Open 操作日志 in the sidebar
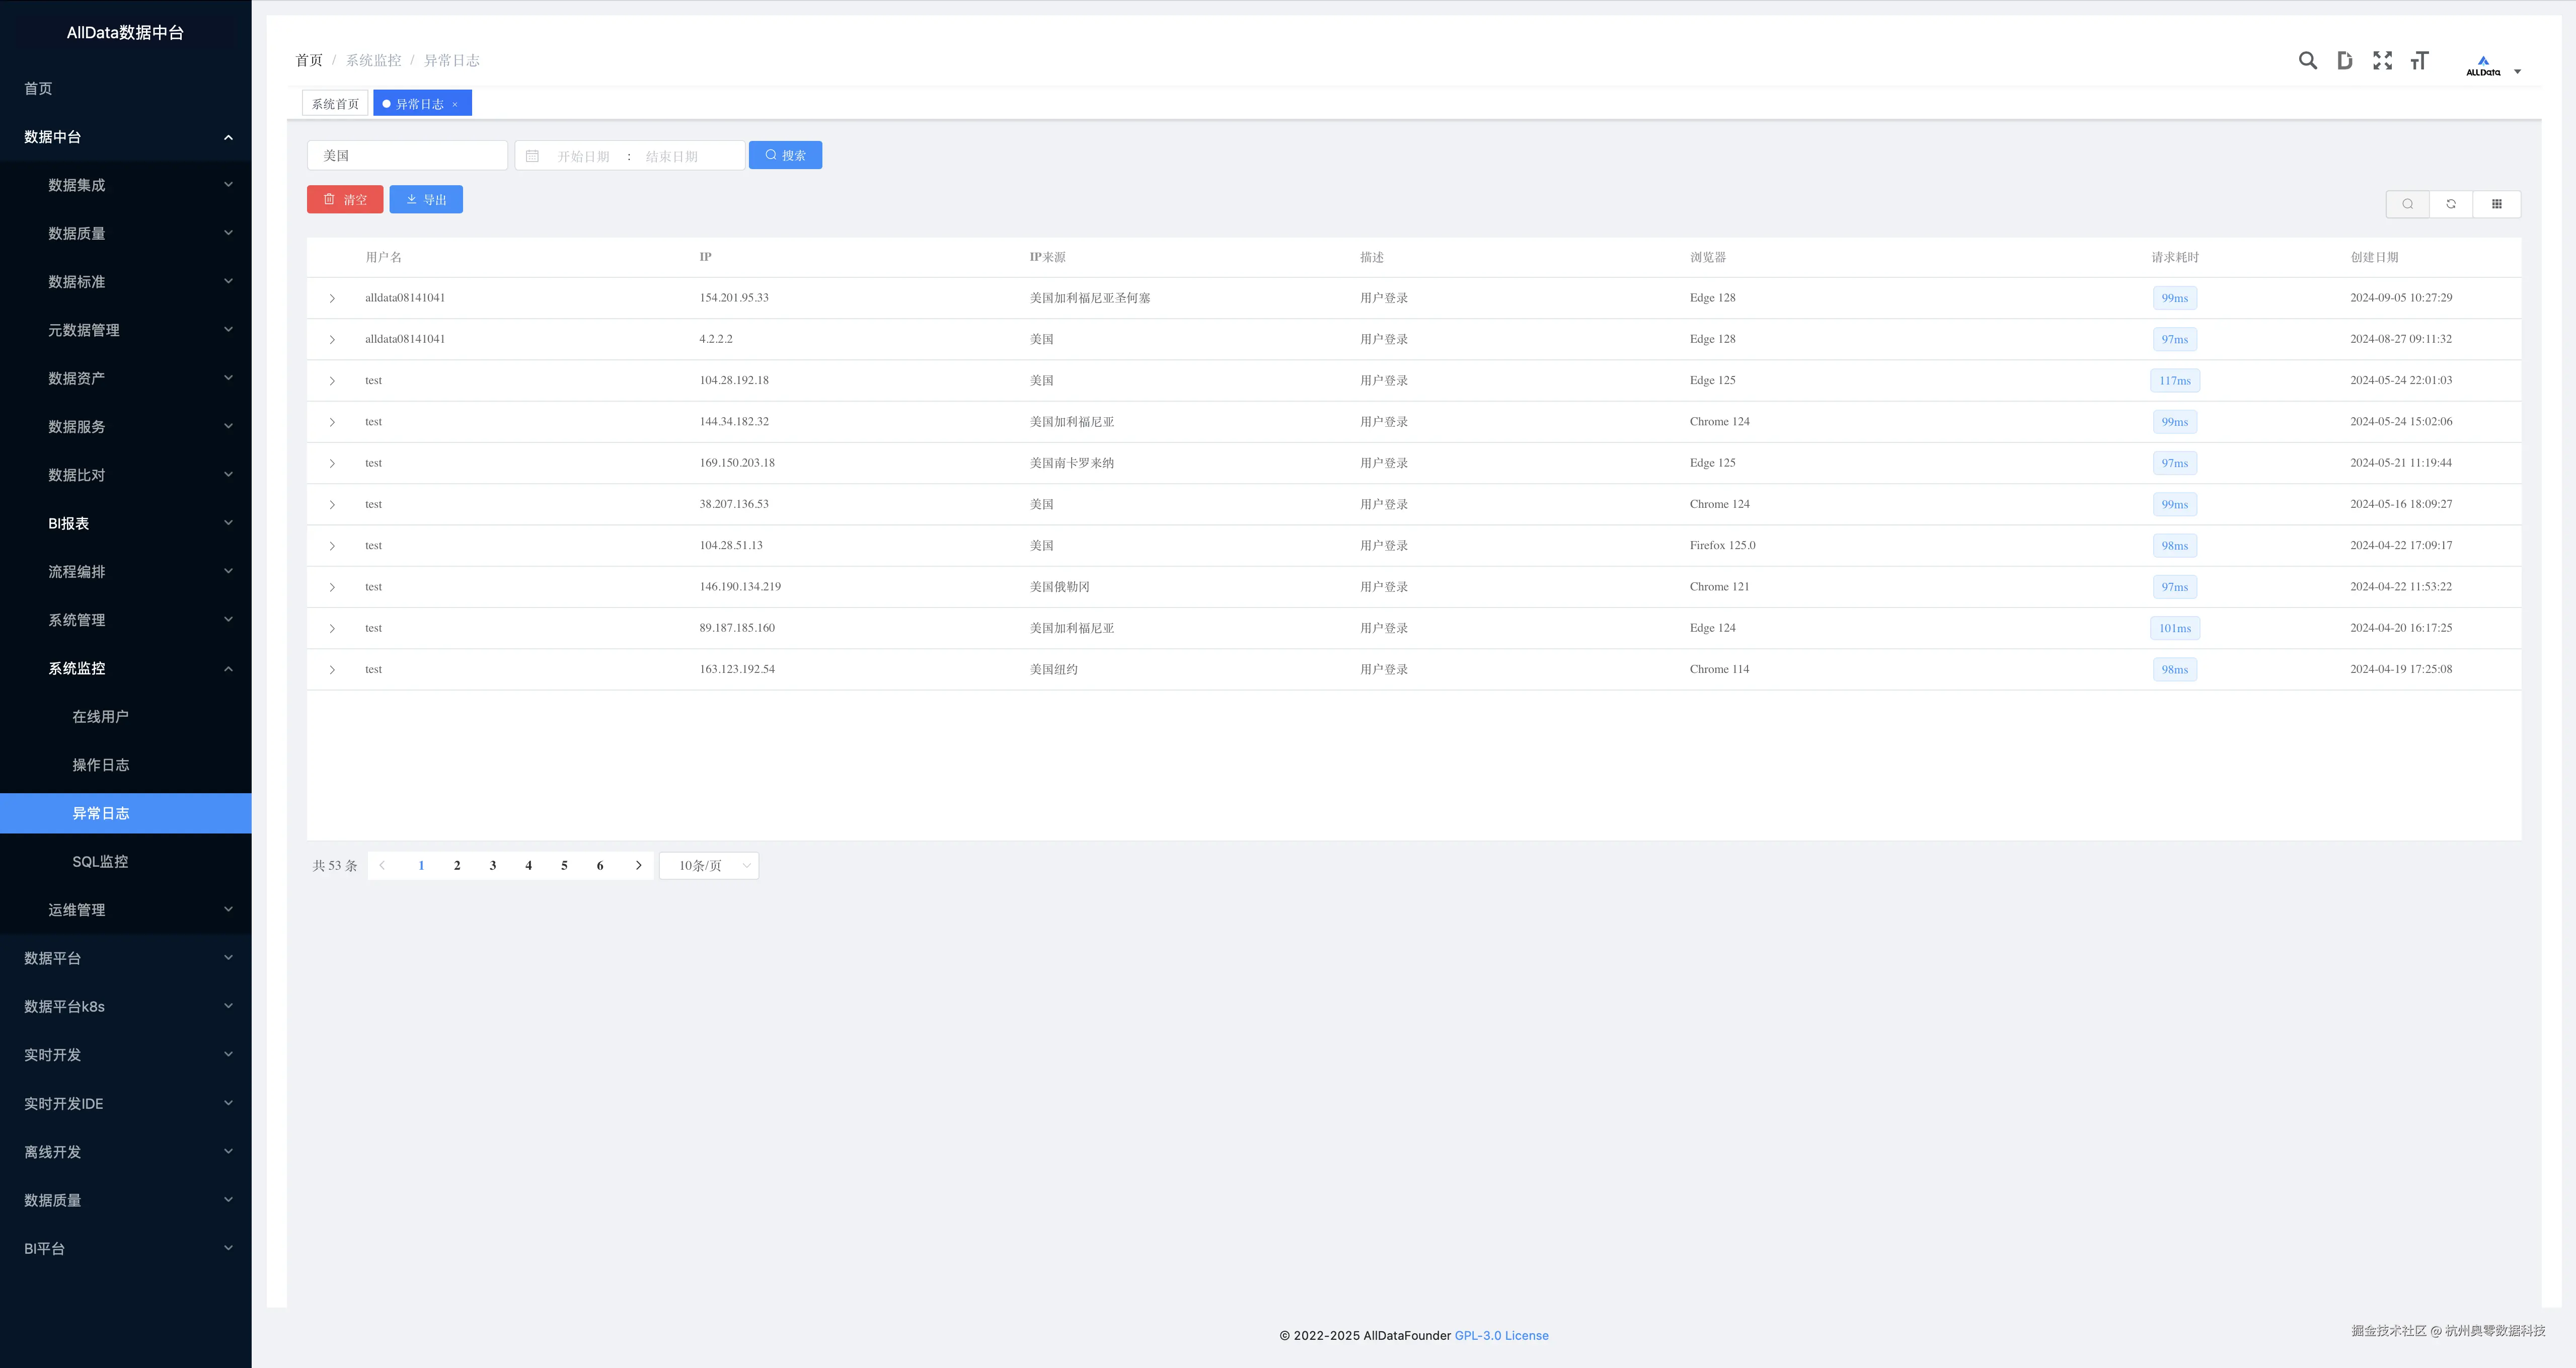 (100, 765)
